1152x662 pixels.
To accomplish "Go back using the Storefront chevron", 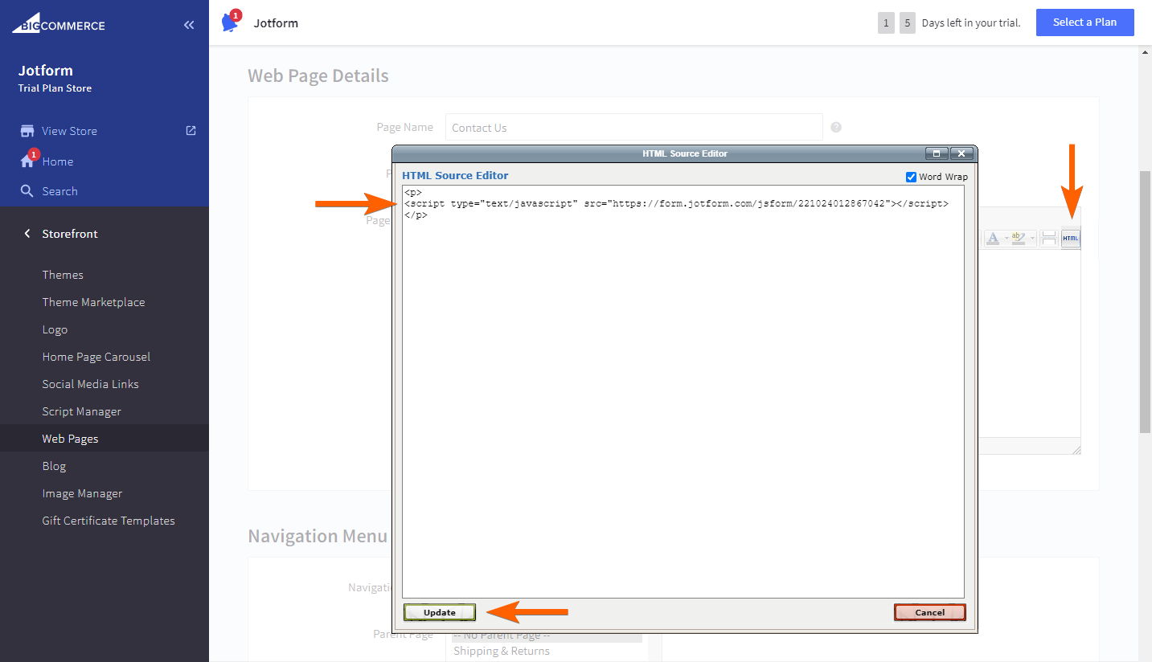I will pos(27,234).
